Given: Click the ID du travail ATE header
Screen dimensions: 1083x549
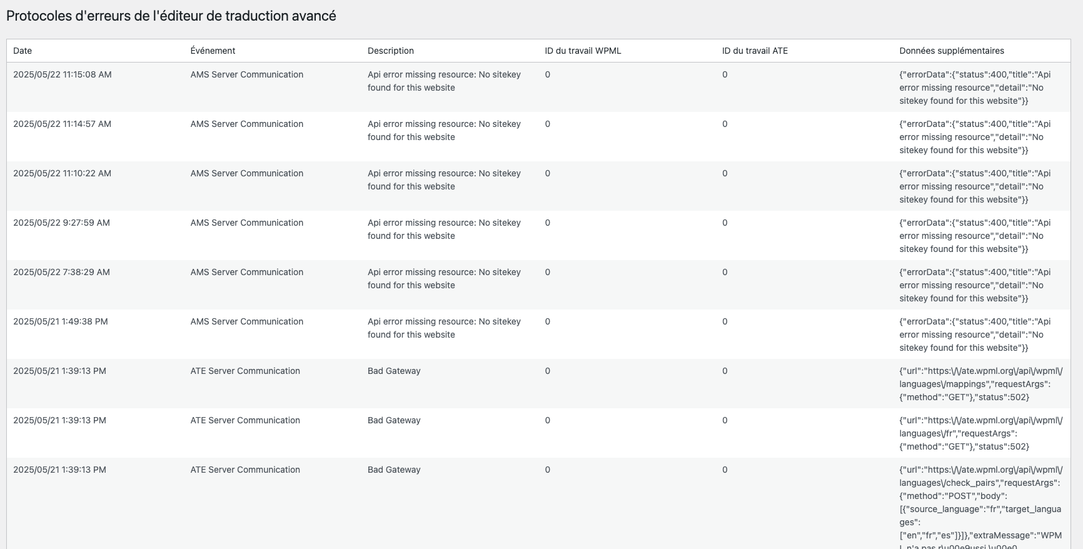Looking at the screenshot, I should (x=755, y=51).
